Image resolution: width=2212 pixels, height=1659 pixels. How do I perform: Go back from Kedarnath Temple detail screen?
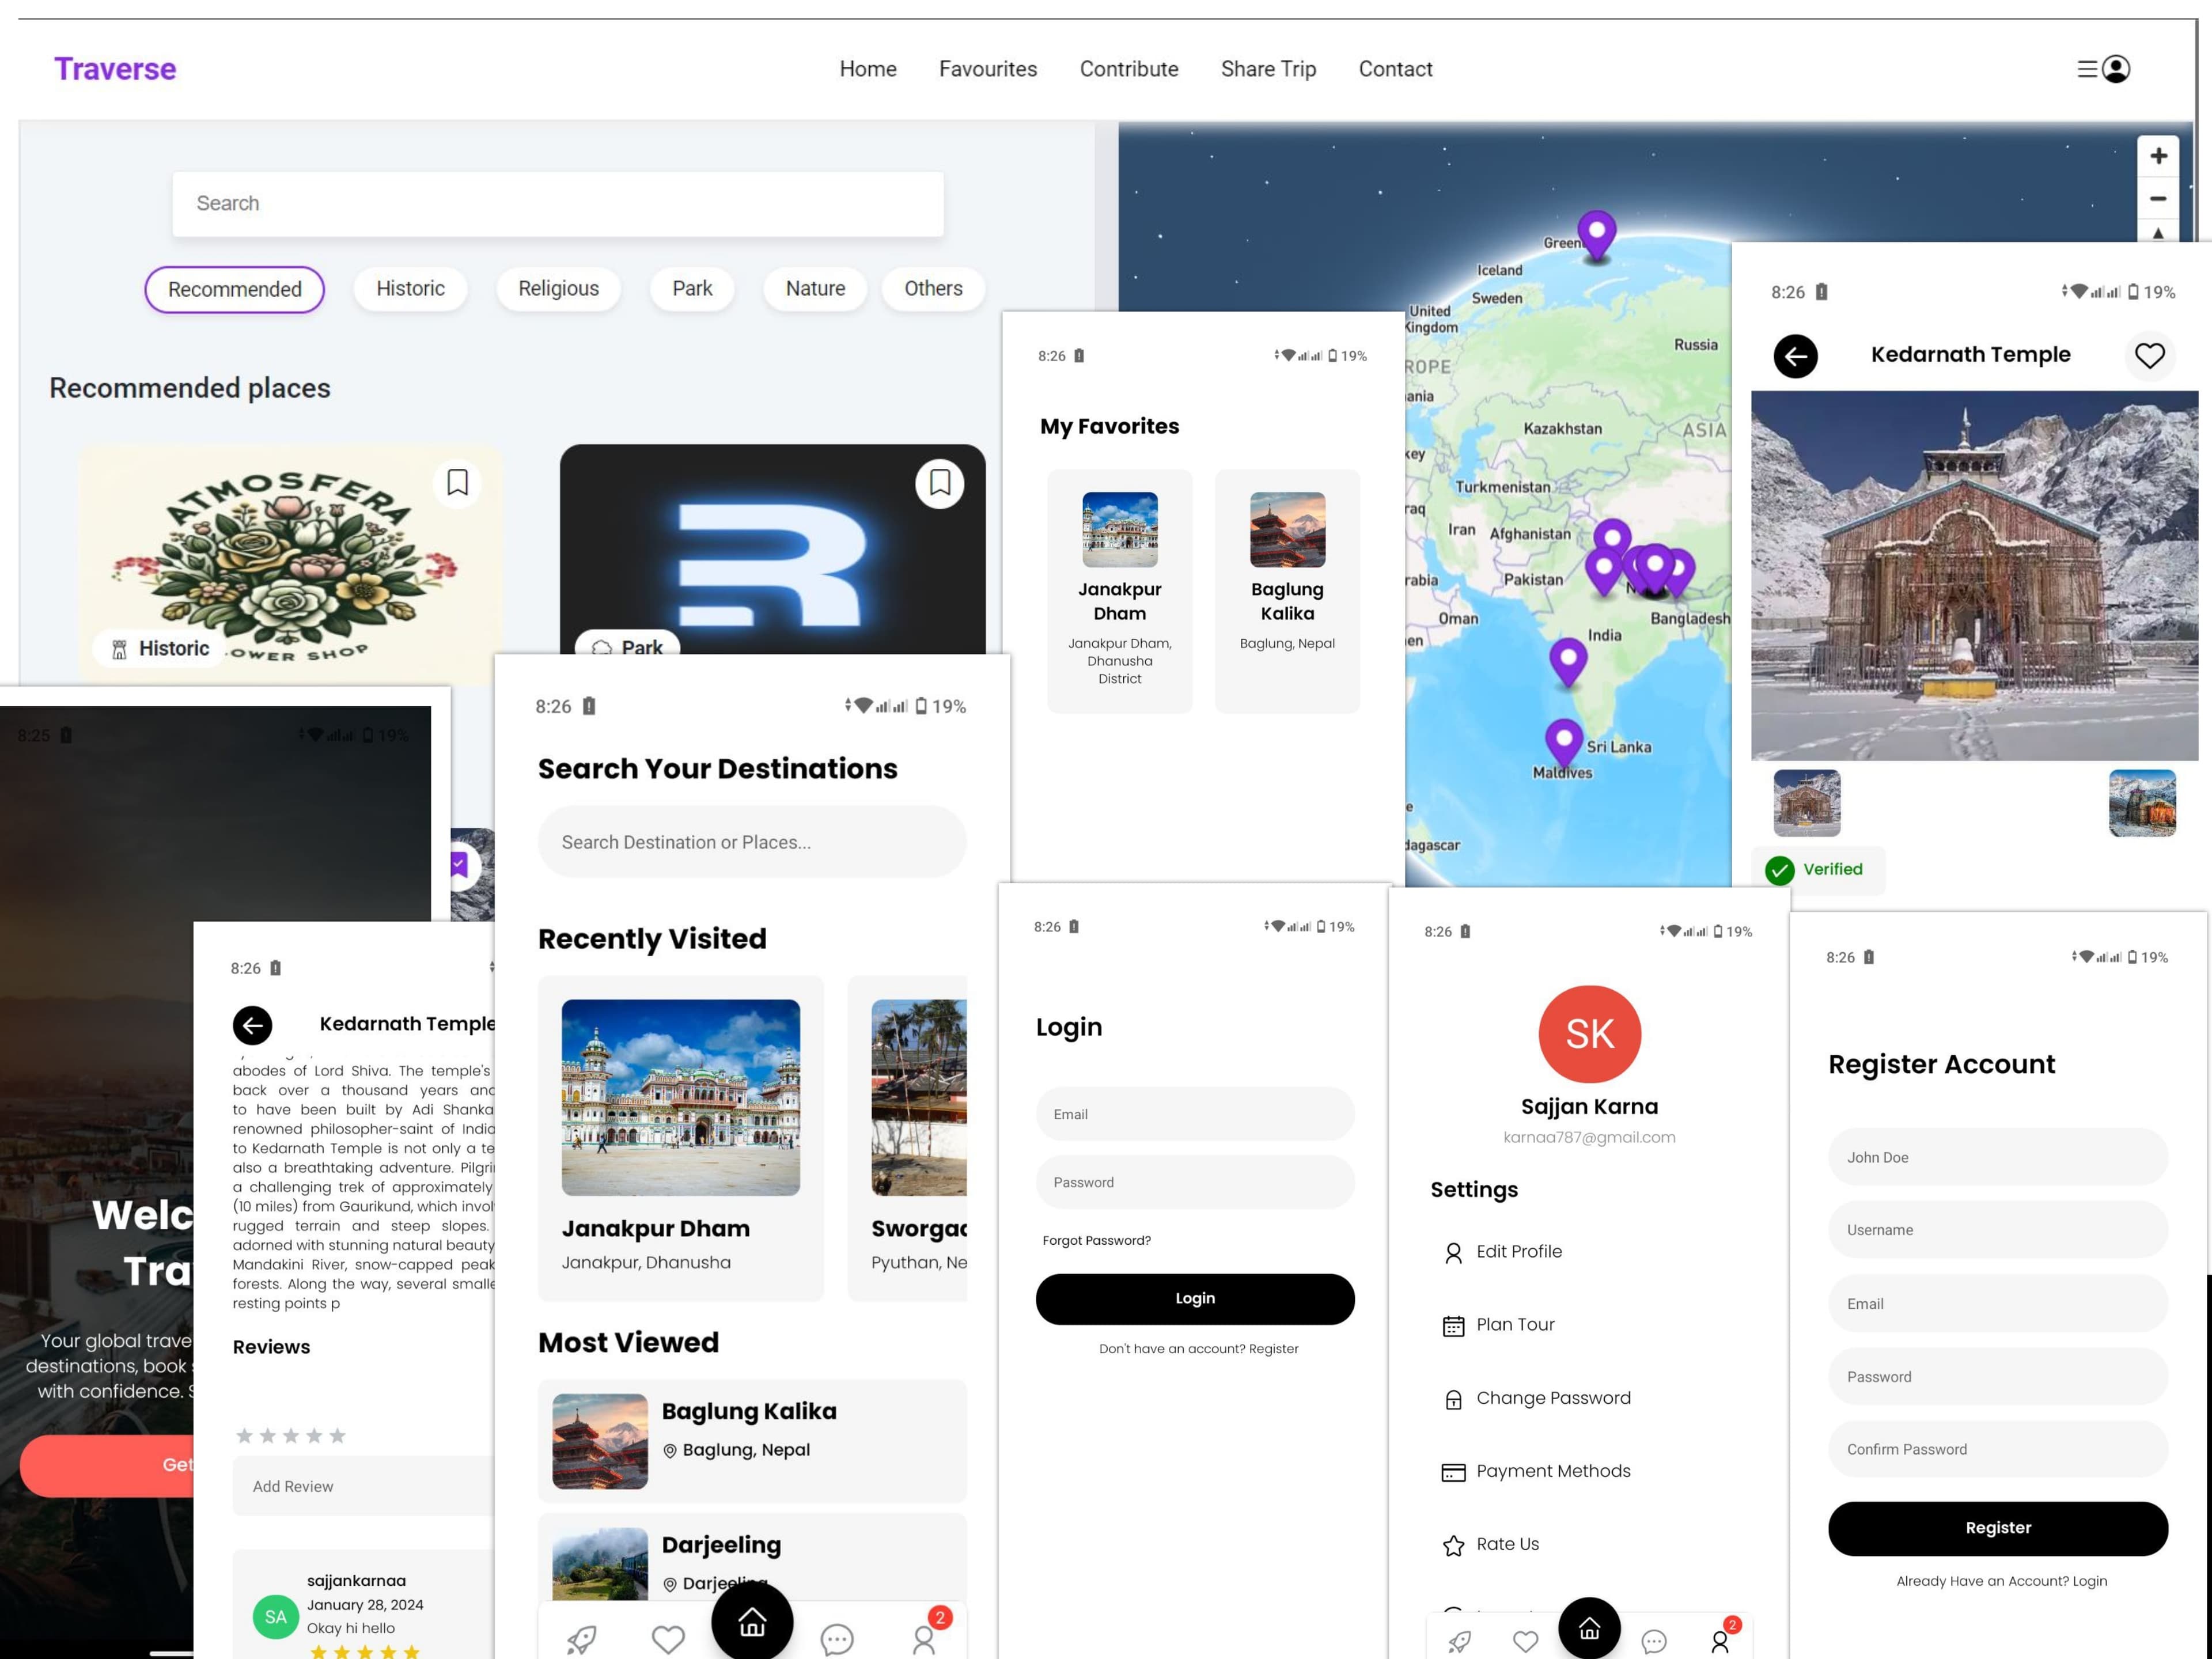pyautogui.click(x=1795, y=356)
